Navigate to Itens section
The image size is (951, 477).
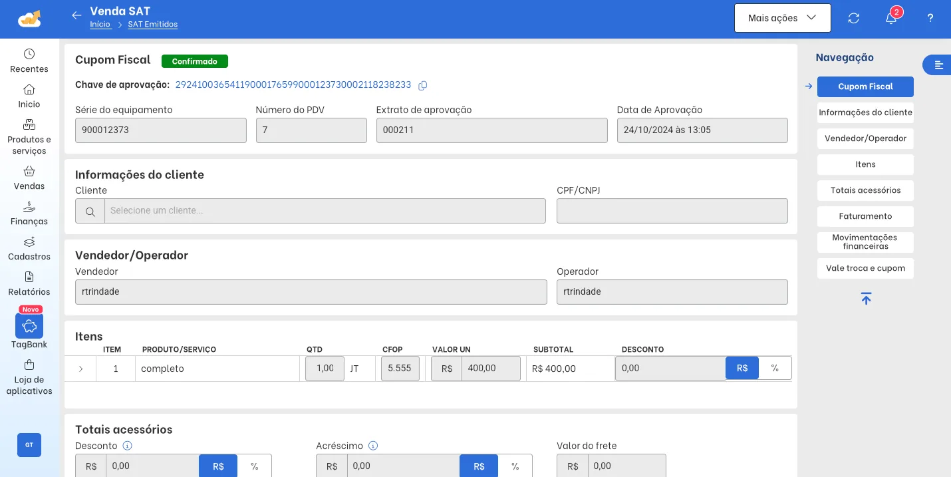(865, 164)
